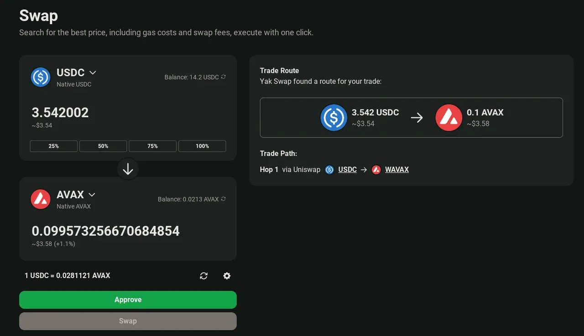Open the USDC token selector dropdown
This screenshot has width=584, height=336.
click(93, 72)
